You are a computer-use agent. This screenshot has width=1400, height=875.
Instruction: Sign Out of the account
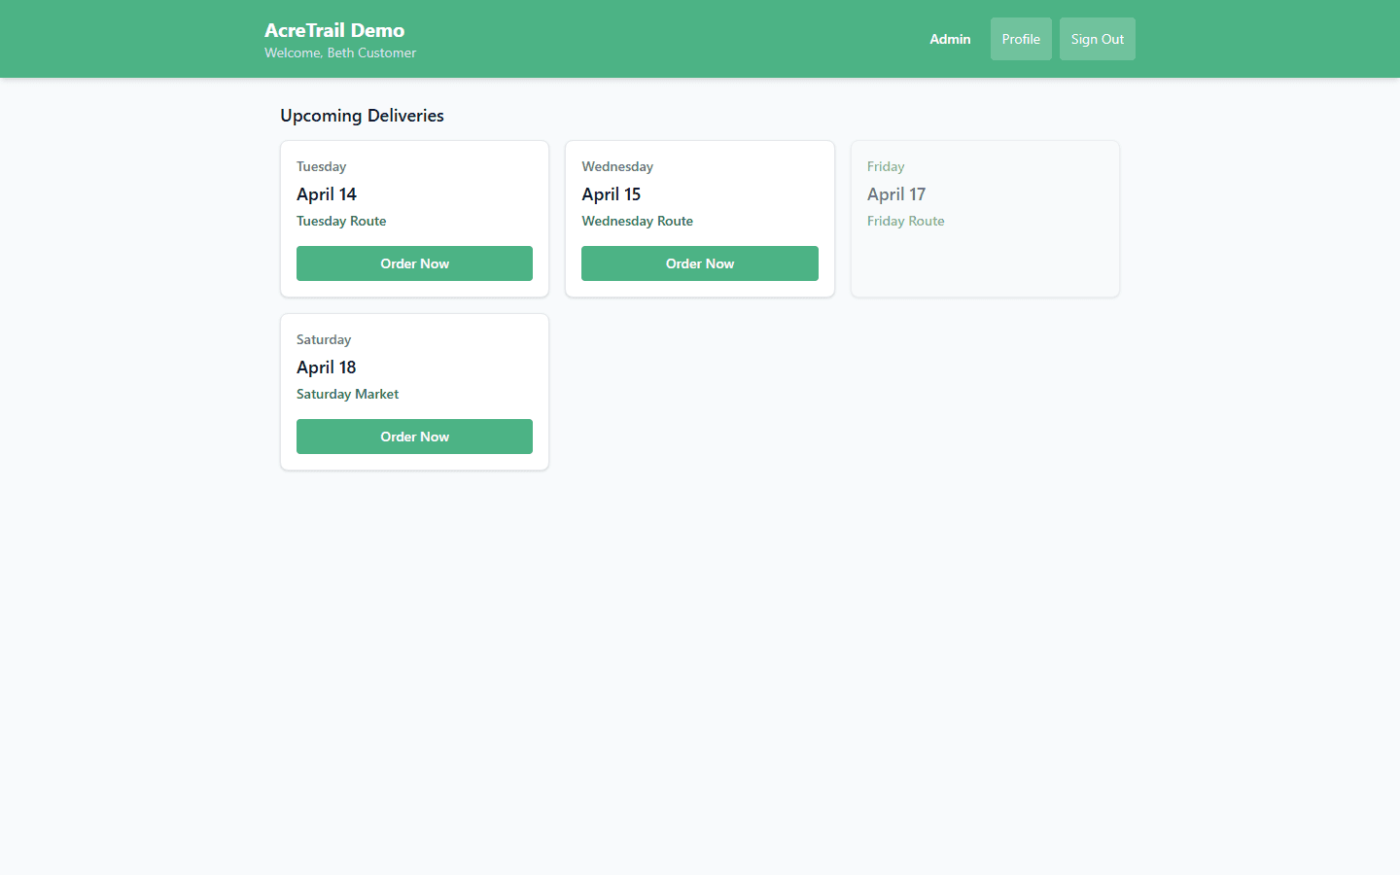point(1098,39)
